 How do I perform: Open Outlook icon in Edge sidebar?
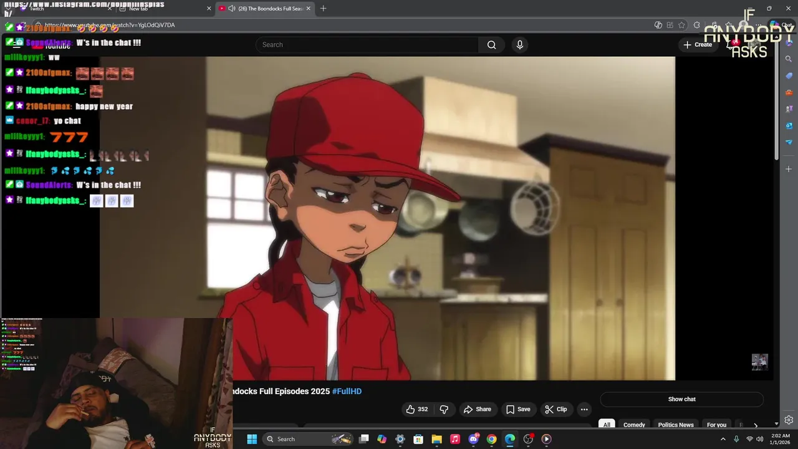tap(789, 126)
